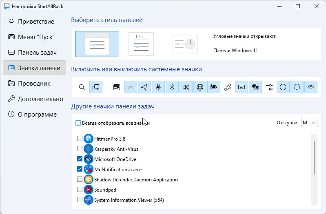Click the MoNotificationUx.exe label
This screenshot has width=326, height=214.
click(x=118, y=169)
